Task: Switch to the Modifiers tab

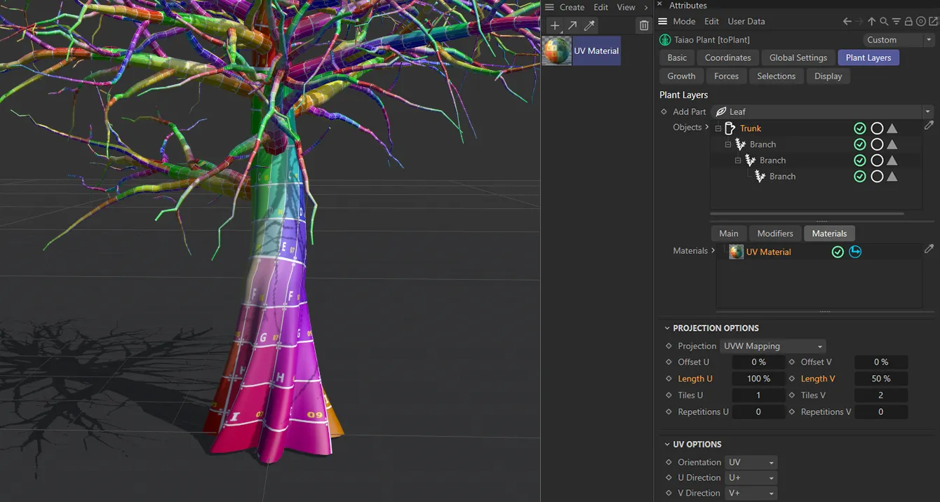Action: (x=774, y=233)
